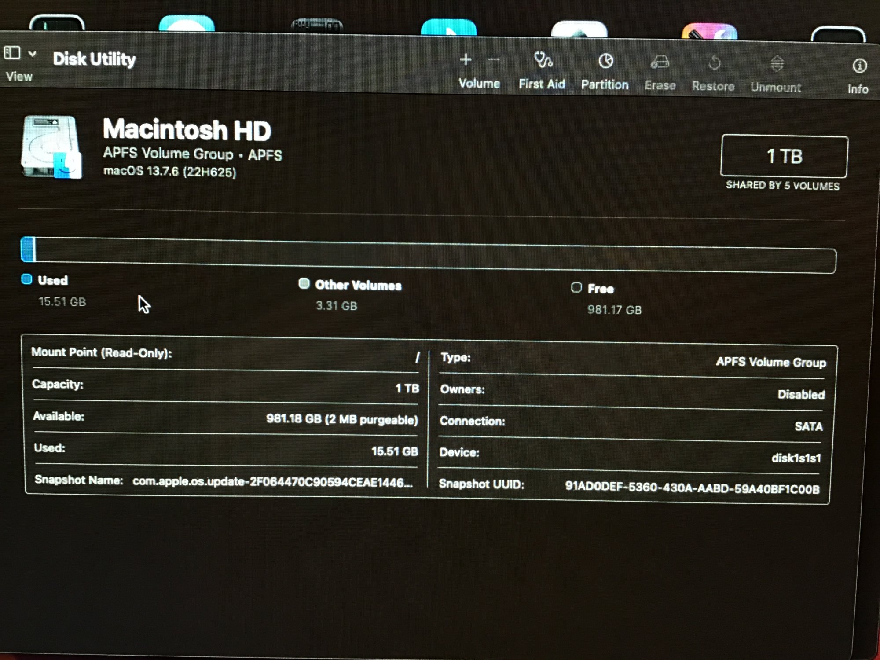Image resolution: width=880 pixels, height=660 pixels.
Task: Run First Aid stethoscope icon
Action: click(x=543, y=60)
